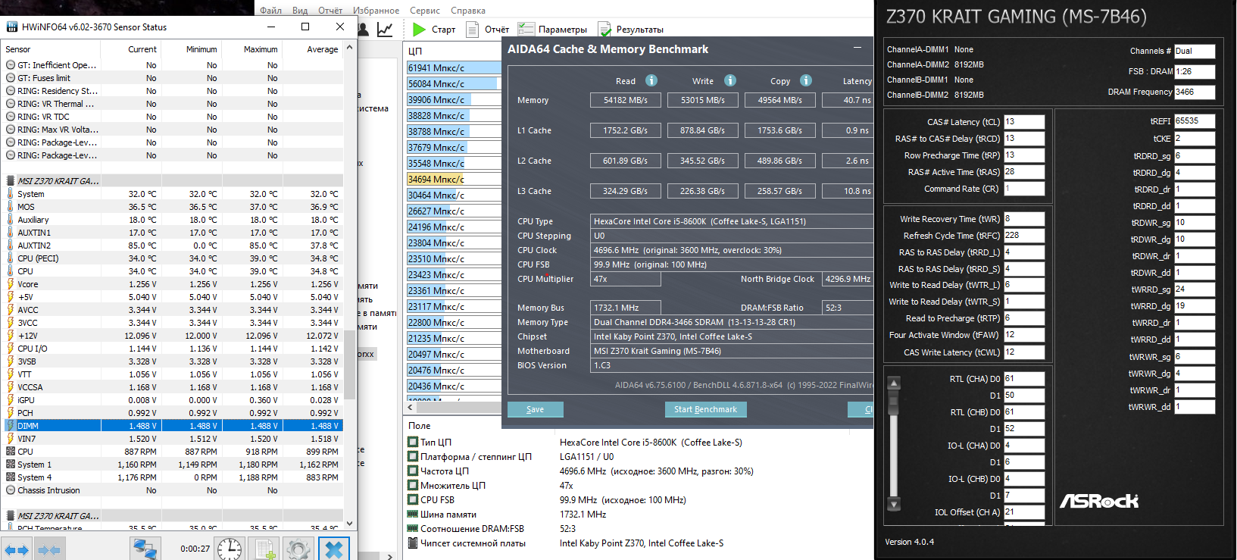The height and width of the screenshot is (560, 1237).
Task: Click the info icon next to Read
Action: click(651, 80)
